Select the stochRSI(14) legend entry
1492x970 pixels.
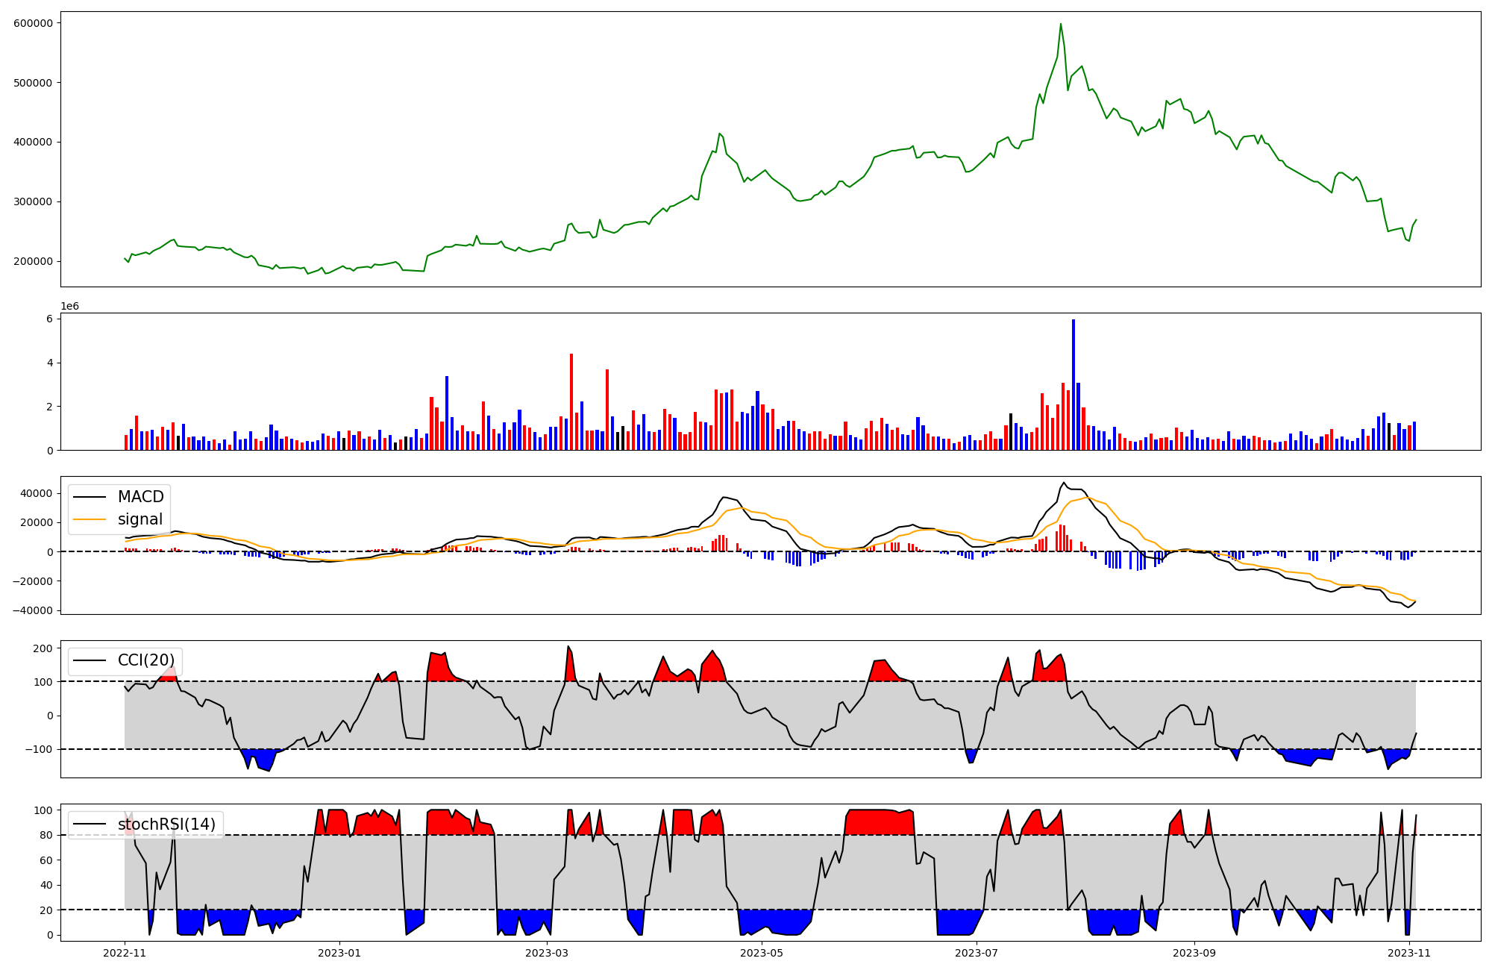point(166,824)
